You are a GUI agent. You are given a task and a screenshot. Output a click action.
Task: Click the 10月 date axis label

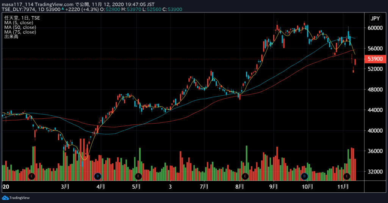(307, 186)
